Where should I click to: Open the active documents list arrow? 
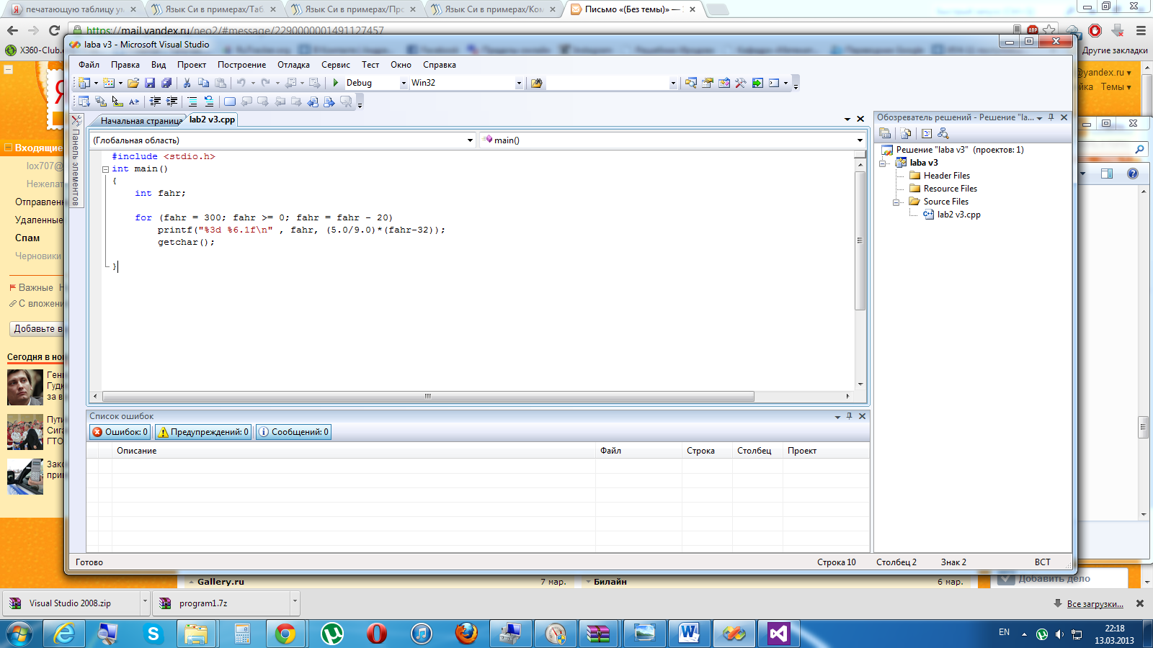click(847, 120)
